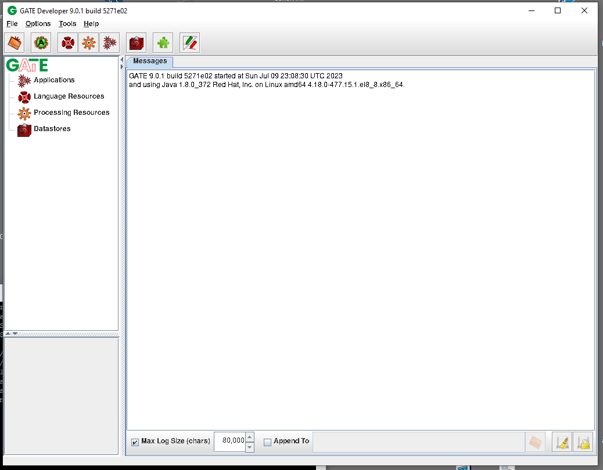Viewport: 603px width, 470px height.
Task: Select Language Resources in the tree
Action: (x=69, y=96)
